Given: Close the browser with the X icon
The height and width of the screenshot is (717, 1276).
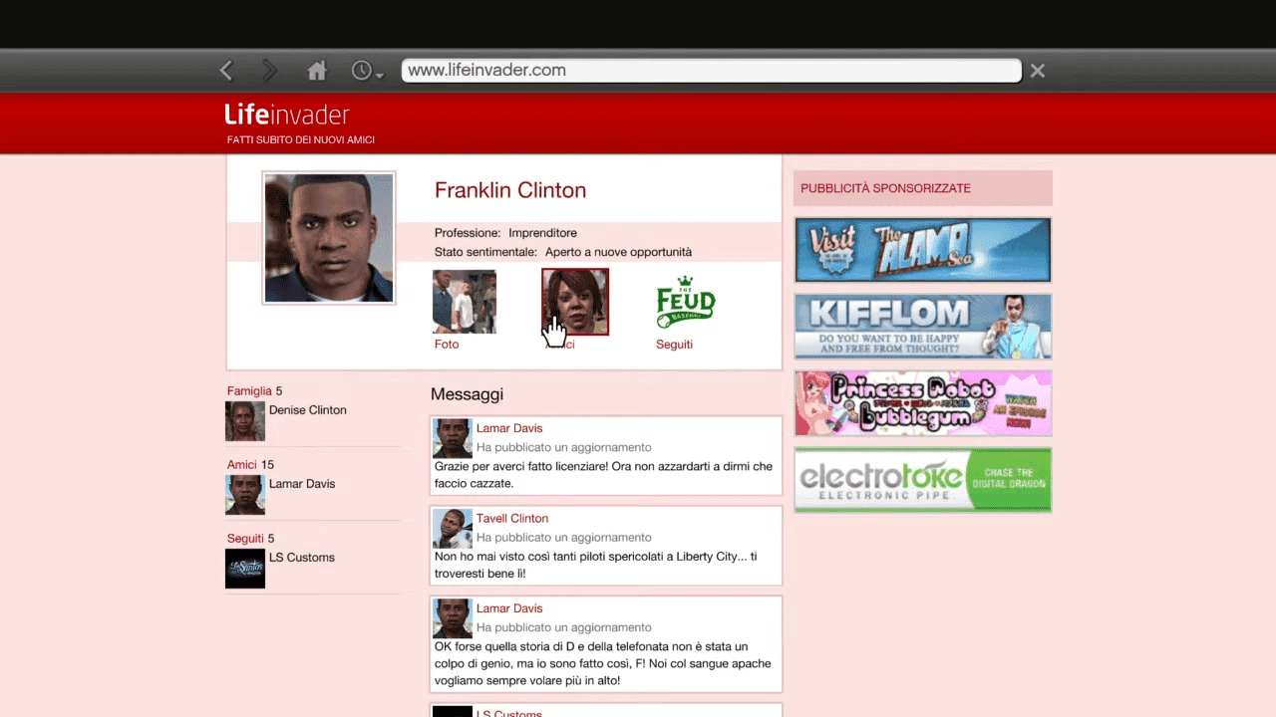Looking at the screenshot, I should (x=1038, y=71).
